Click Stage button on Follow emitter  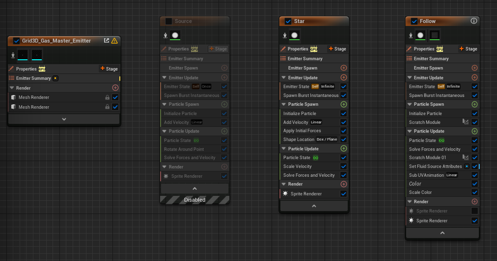(469, 48)
